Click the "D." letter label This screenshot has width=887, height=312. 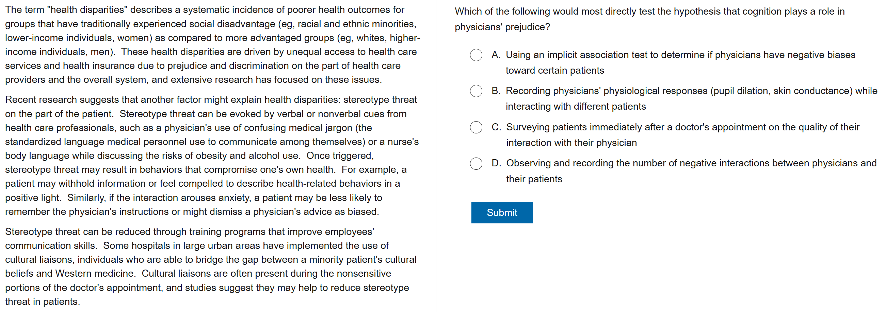[x=496, y=163]
